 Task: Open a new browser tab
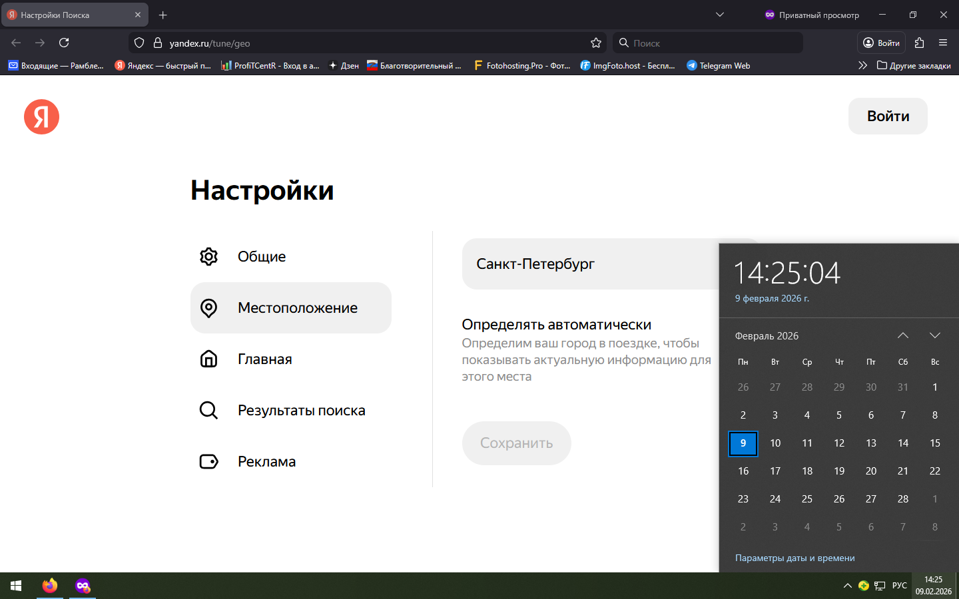(x=163, y=15)
